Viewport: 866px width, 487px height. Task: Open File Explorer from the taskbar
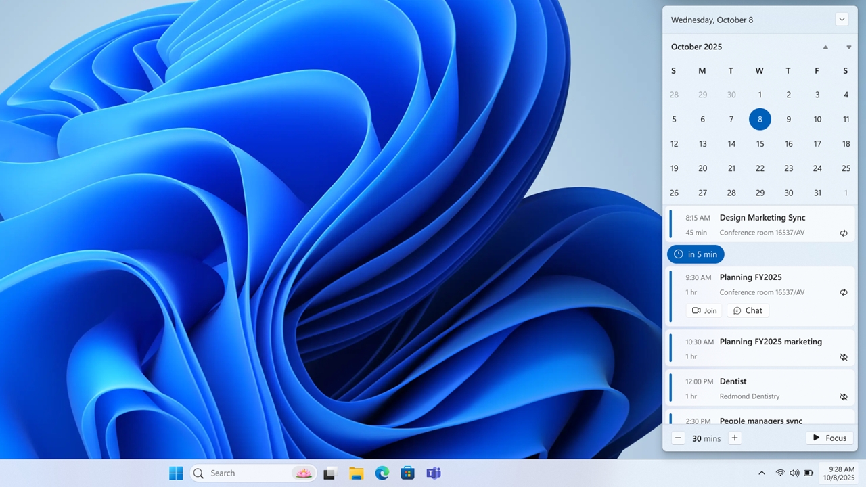(x=356, y=473)
